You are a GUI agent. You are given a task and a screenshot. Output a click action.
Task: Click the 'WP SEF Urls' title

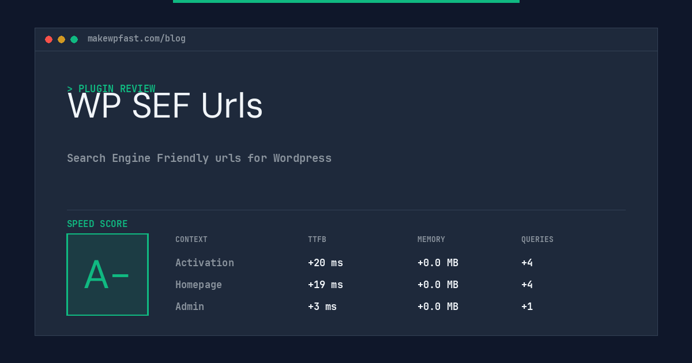point(165,106)
